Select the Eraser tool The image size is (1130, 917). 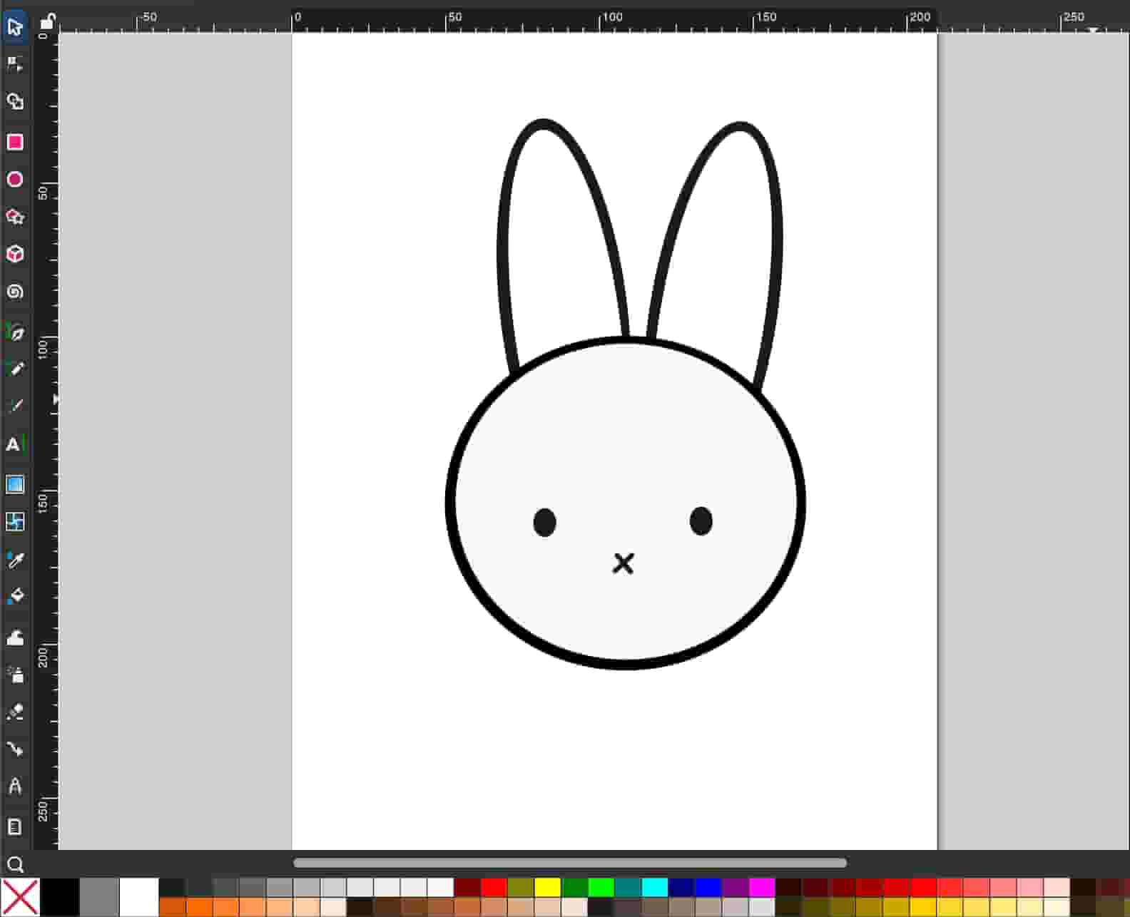[x=15, y=712]
